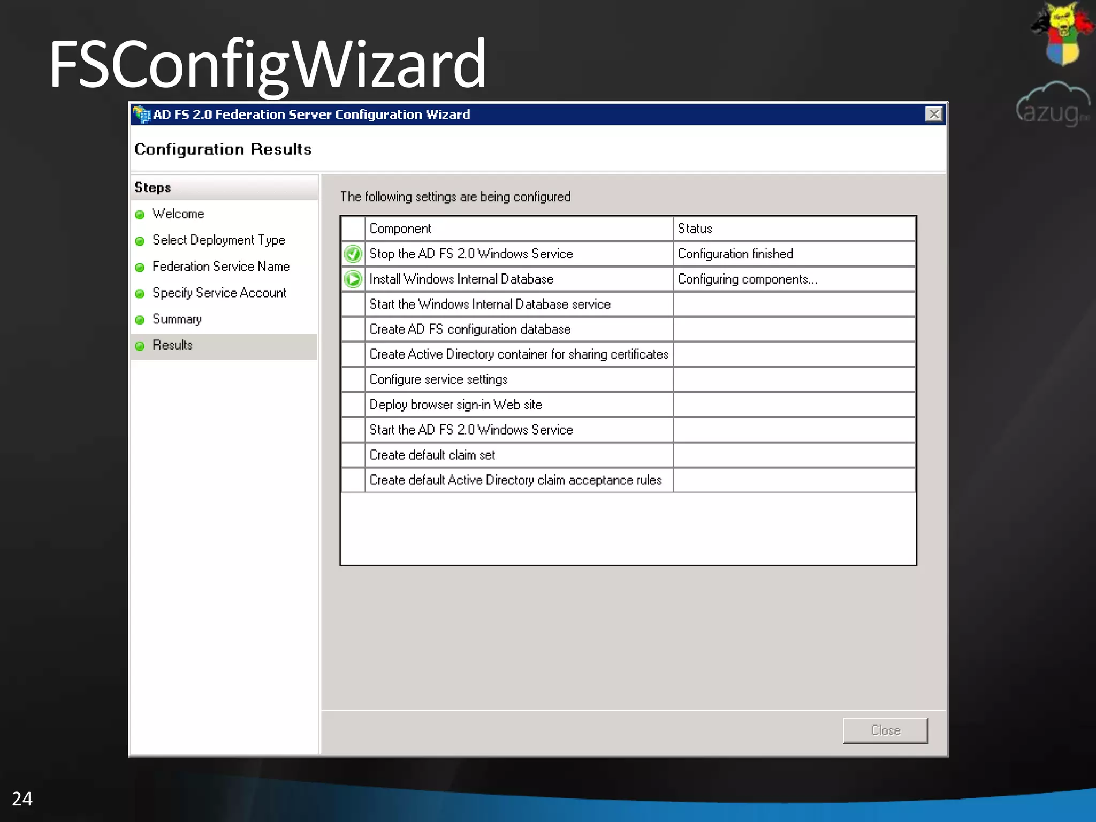The height and width of the screenshot is (822, 1096).
Task: Select 'Create default Active Directory claim acceptance rules' row
Action: [x=628, y=480]
